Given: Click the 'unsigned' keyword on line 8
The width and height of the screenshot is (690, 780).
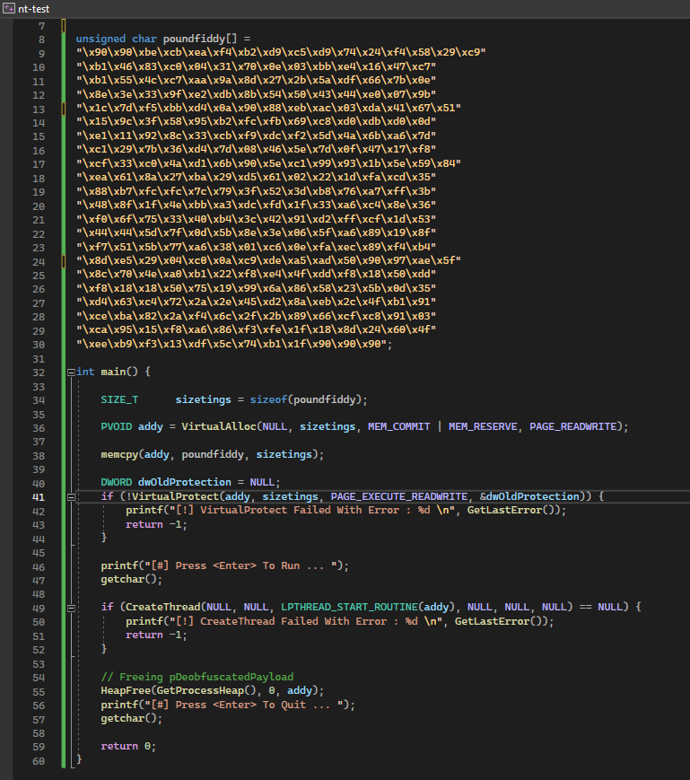Looking at the screenshot, I should (100, 39).
